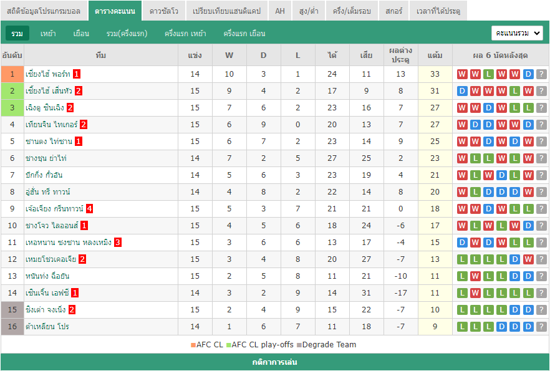Click the question mark icon in ต้าเหลียน โปร row
Image resolution: width=550 pixels, height=371 pixels.
(541, 327)
